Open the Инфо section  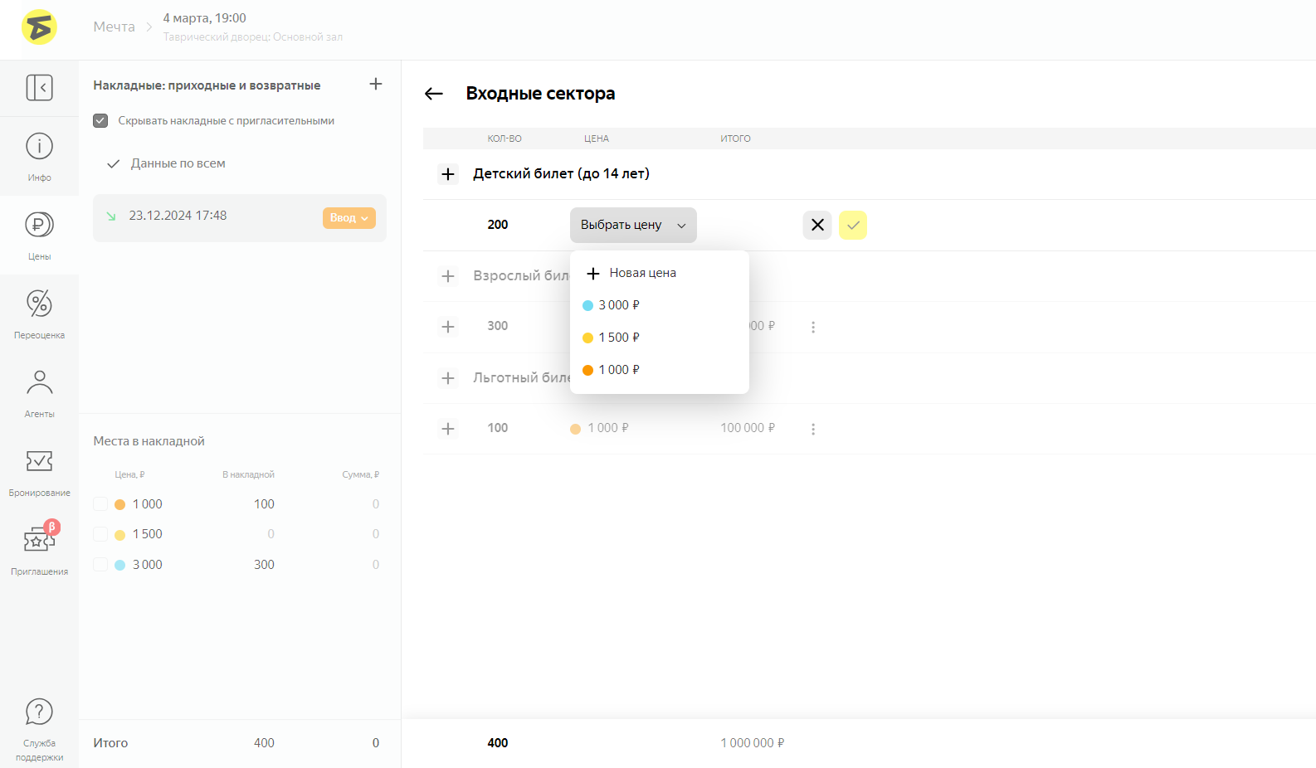point(39,156)
